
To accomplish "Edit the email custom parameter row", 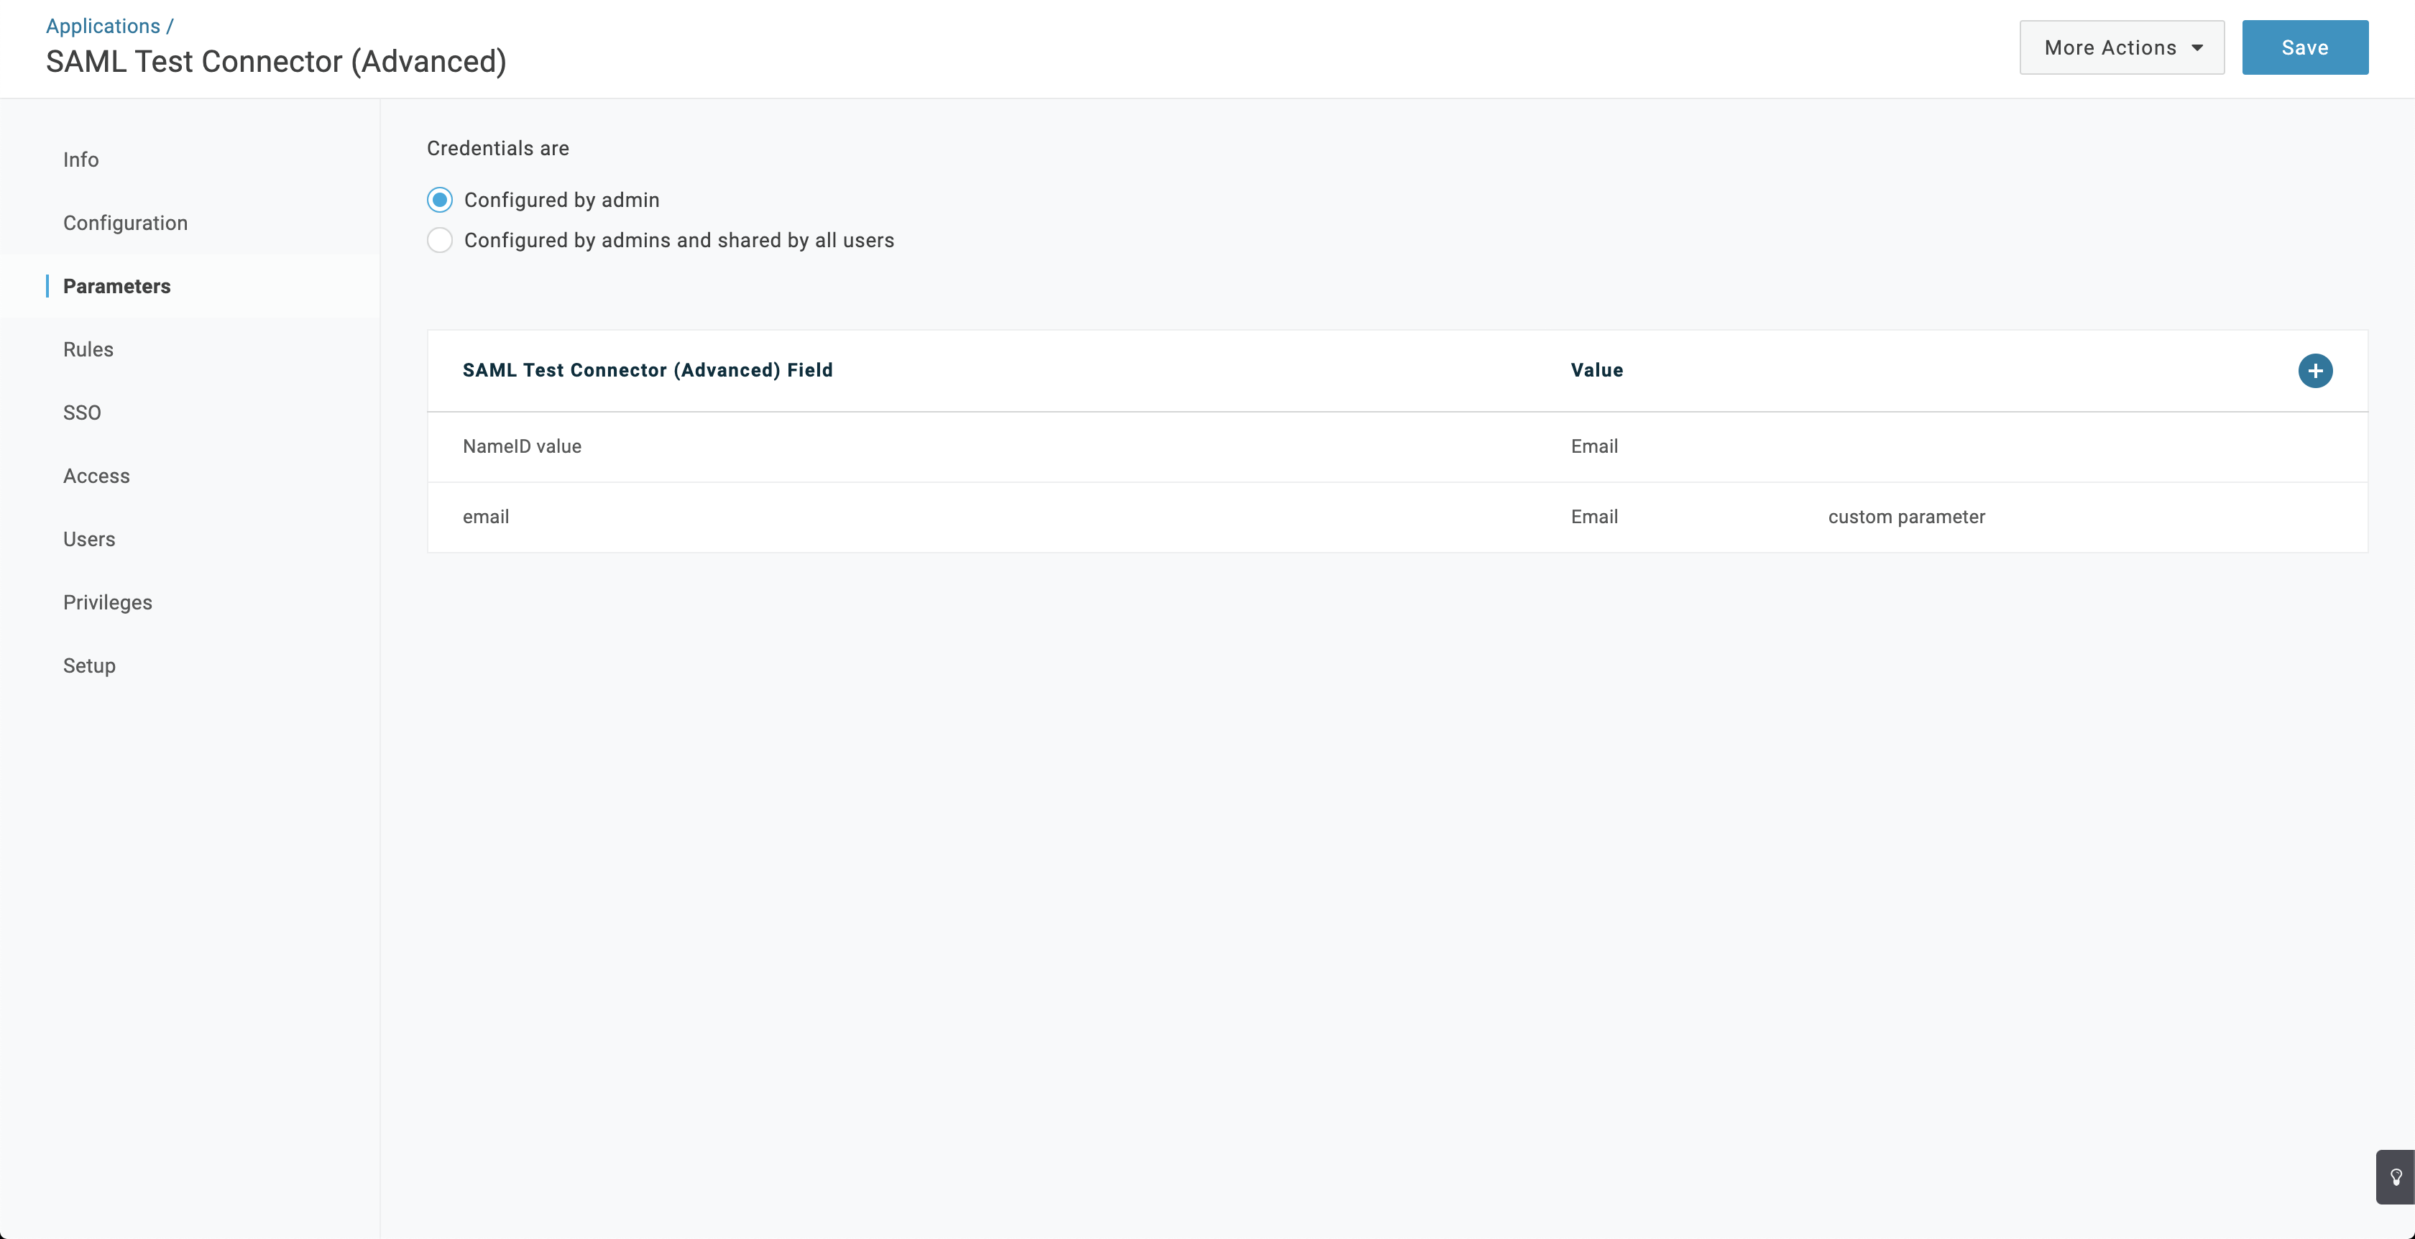I will [x=1397, y=517].
